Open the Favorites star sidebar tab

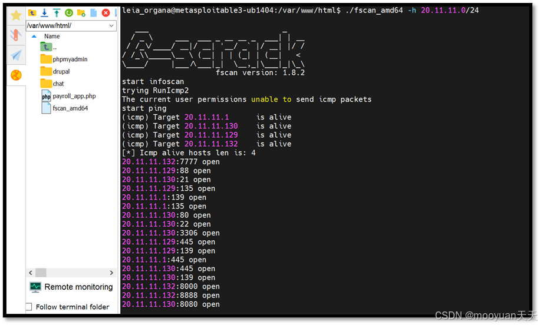pos(16,15)
